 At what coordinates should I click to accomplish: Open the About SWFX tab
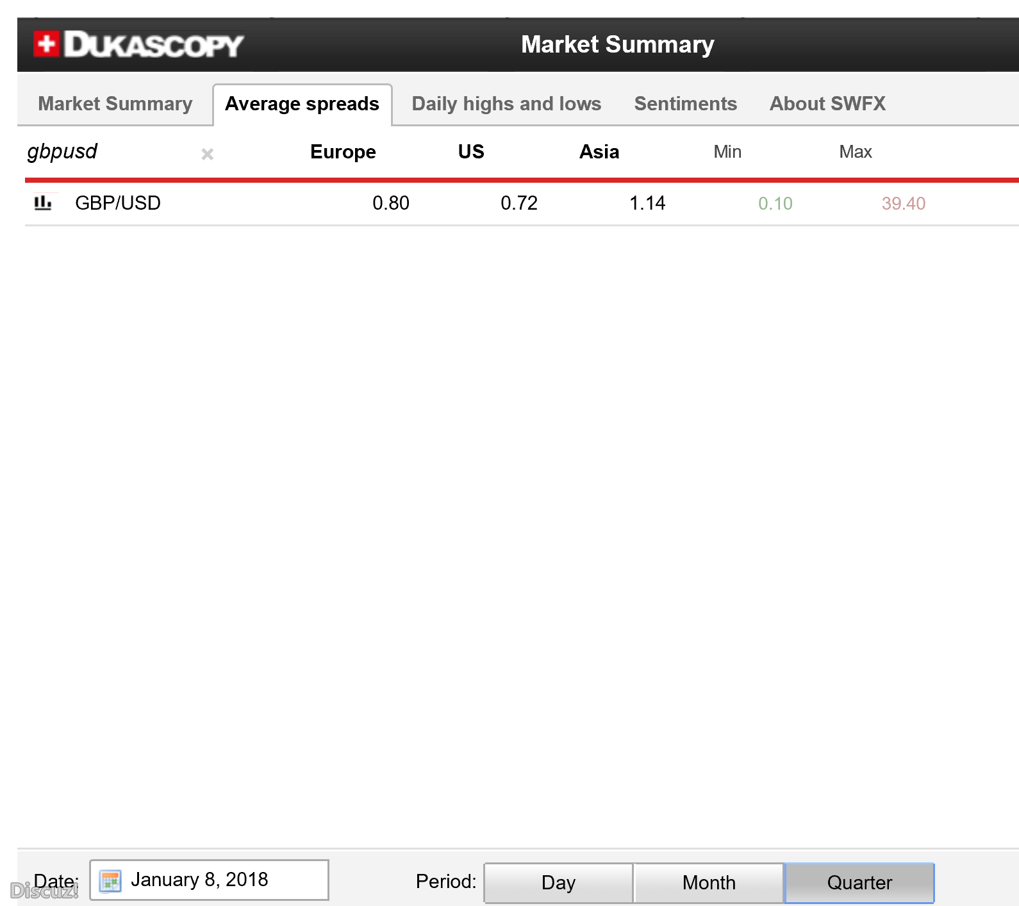pyautogui.click(x=827, y=104)
